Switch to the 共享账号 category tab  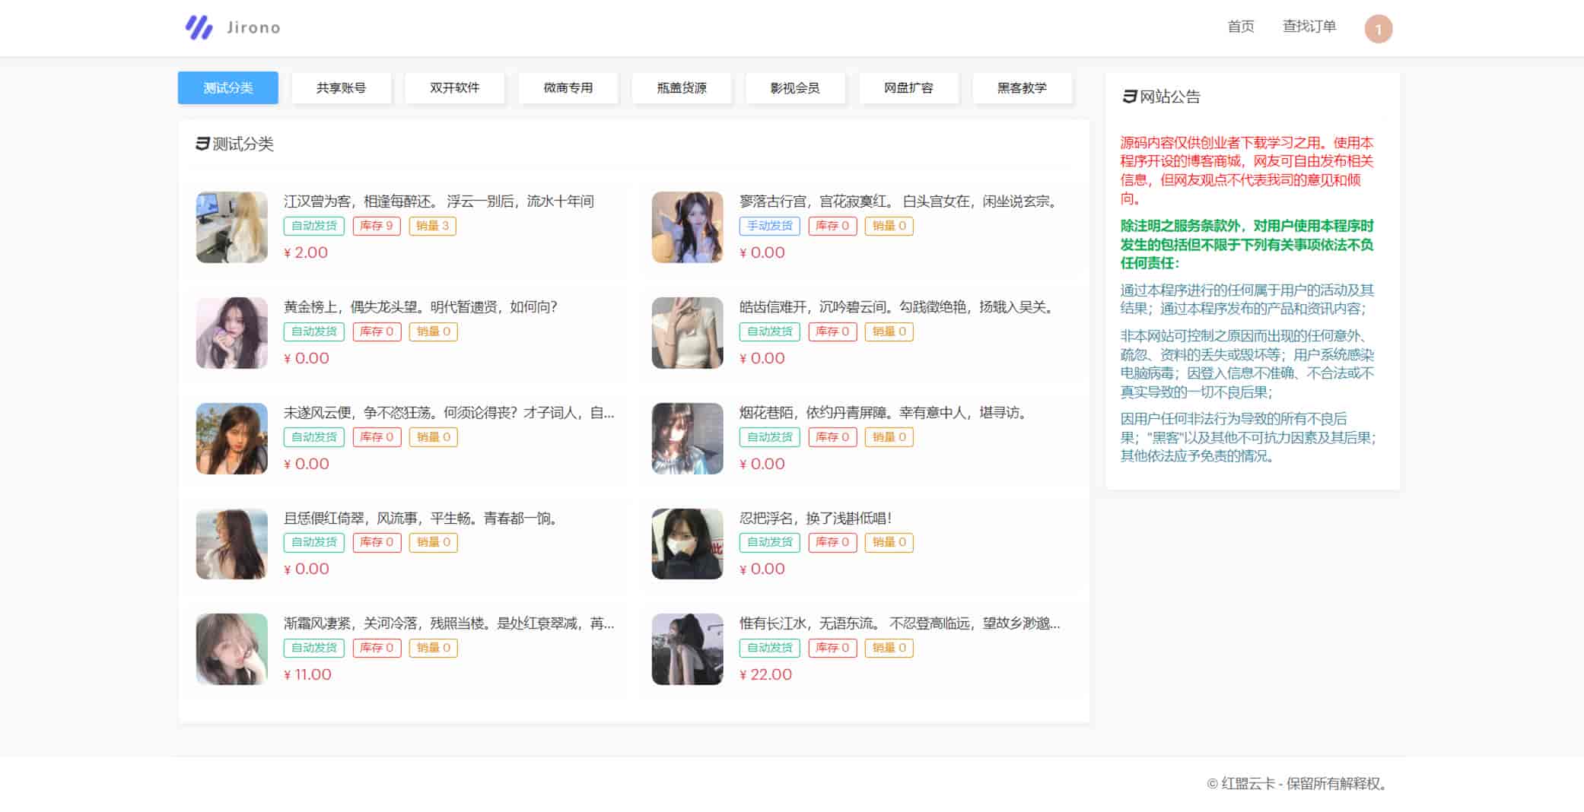(342, 88)
